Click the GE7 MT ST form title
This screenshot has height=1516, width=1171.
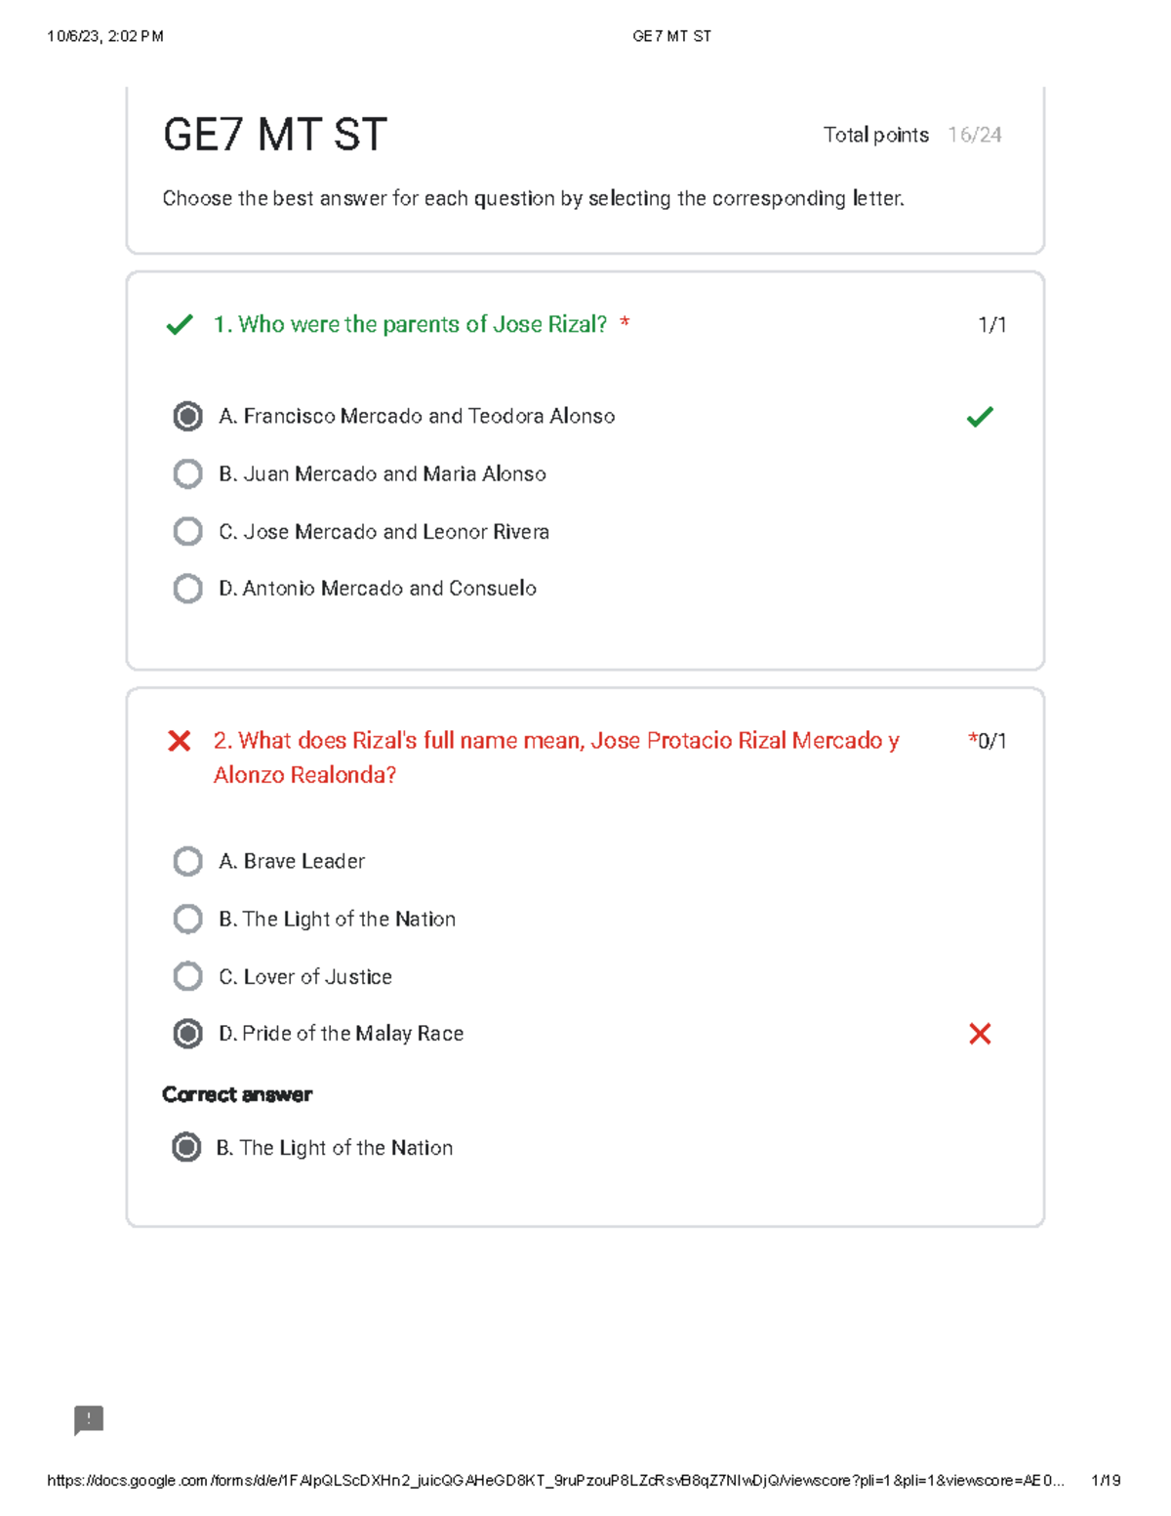(275, 135)
